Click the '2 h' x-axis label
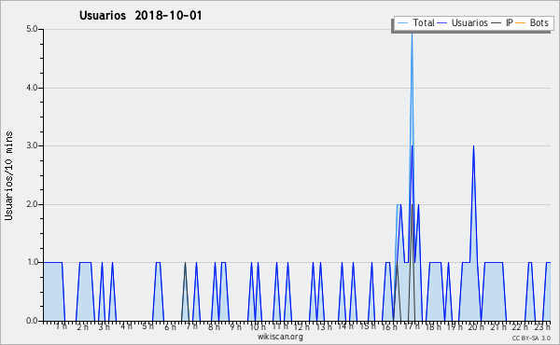Viewport: 560px width, 345px height. [82, 327]
